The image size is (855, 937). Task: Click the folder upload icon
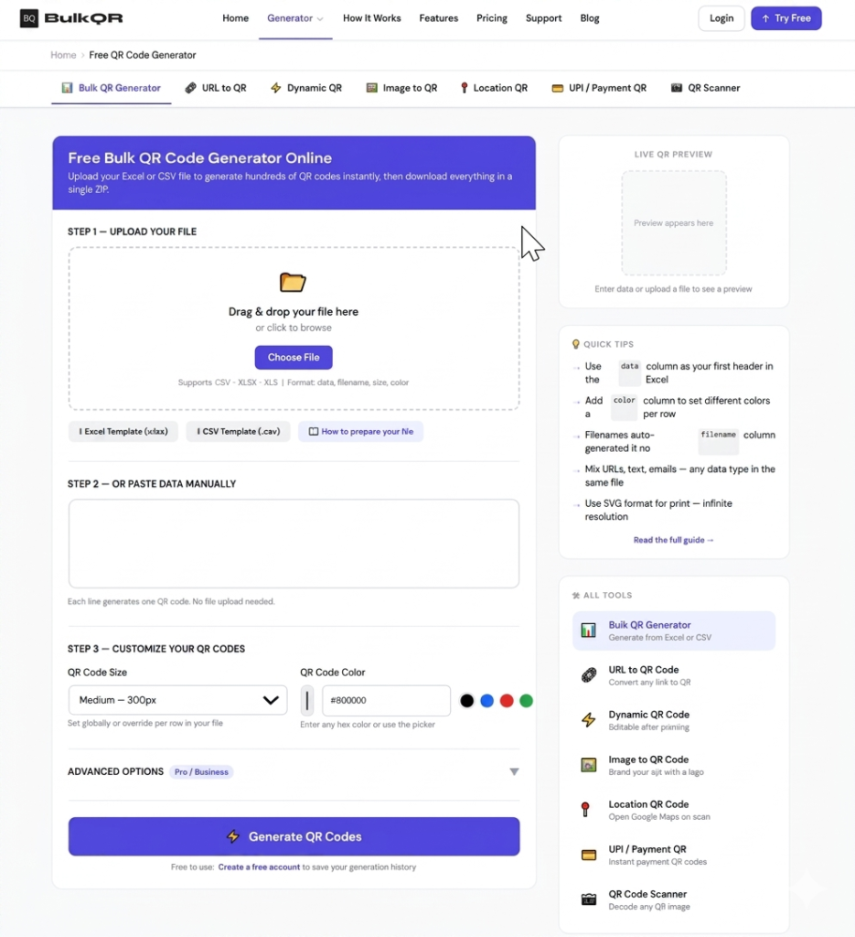[293, 282]
